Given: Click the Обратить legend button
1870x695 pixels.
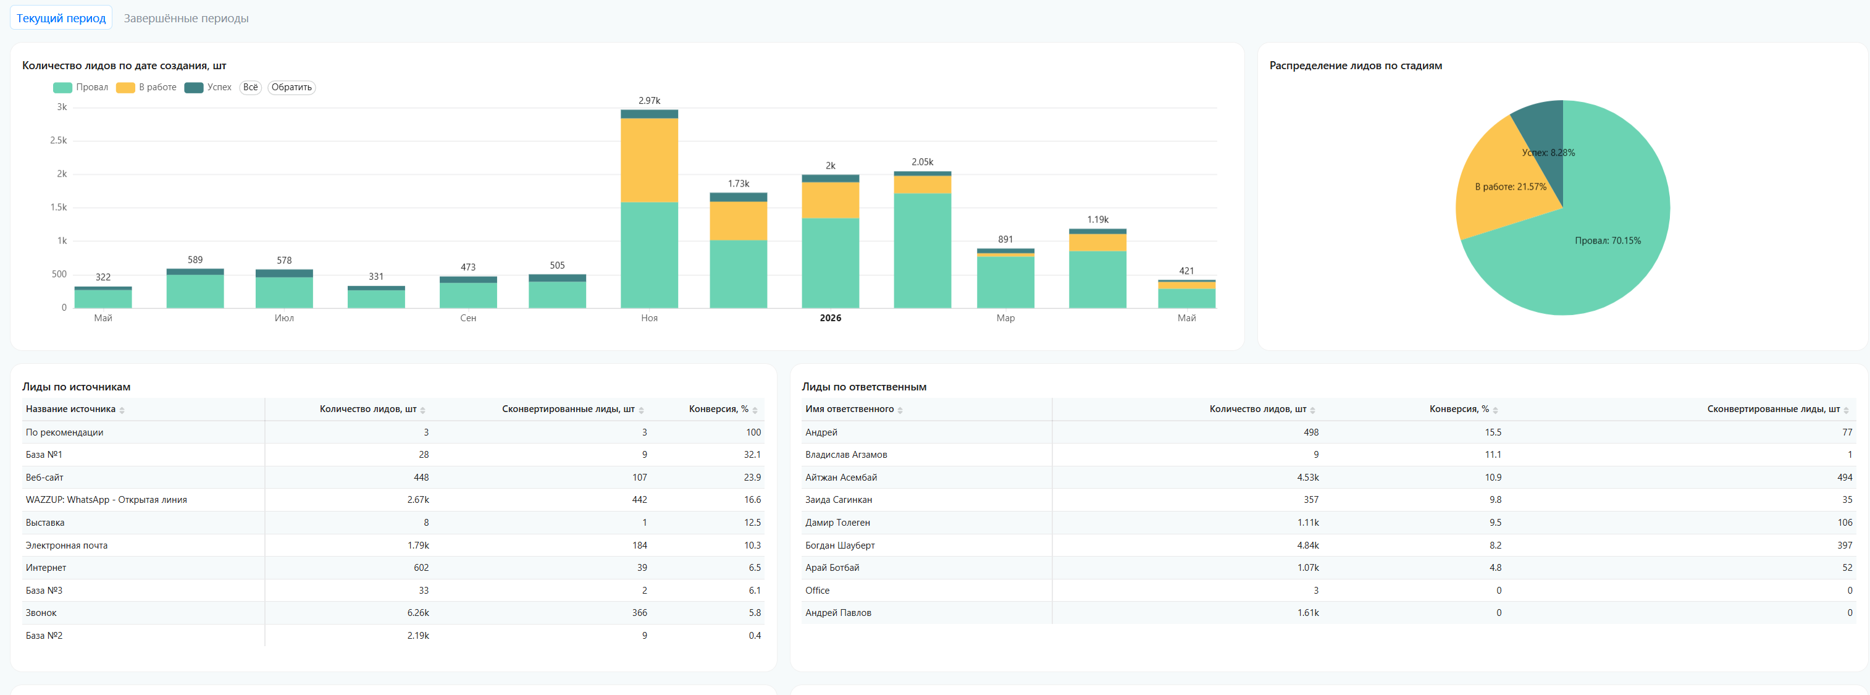Looking at the screenshot, I should (292, 87).
